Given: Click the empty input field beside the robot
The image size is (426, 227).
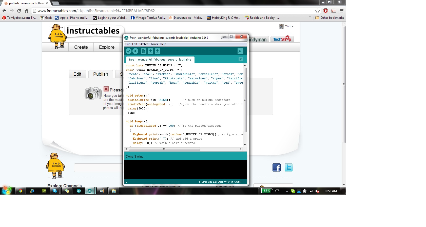Looking at the screenshot, I should pos(98,168).
